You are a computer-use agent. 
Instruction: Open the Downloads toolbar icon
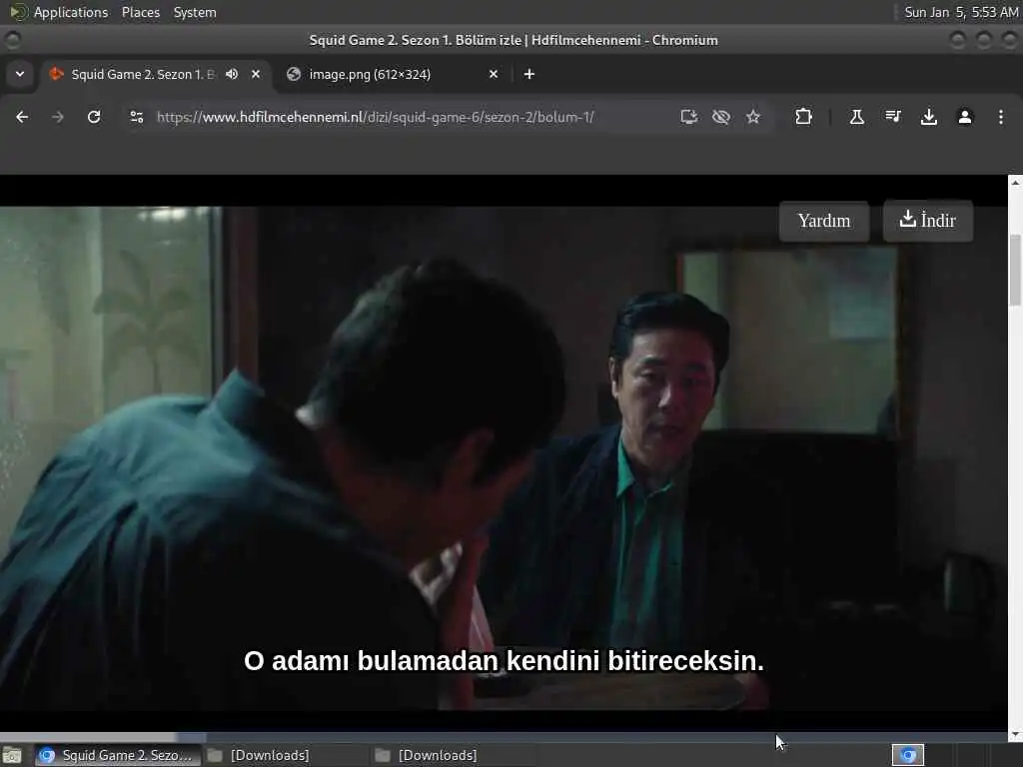point(928,117)
